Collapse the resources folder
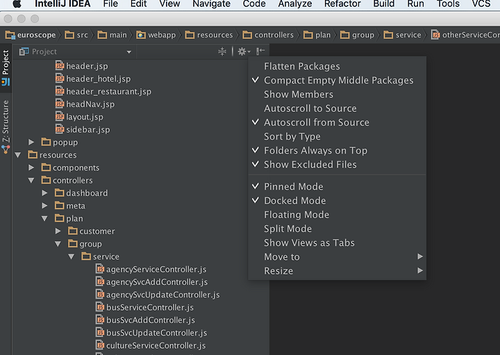The width and height of the screenshot is (500, 355). (x=18, y=155)
